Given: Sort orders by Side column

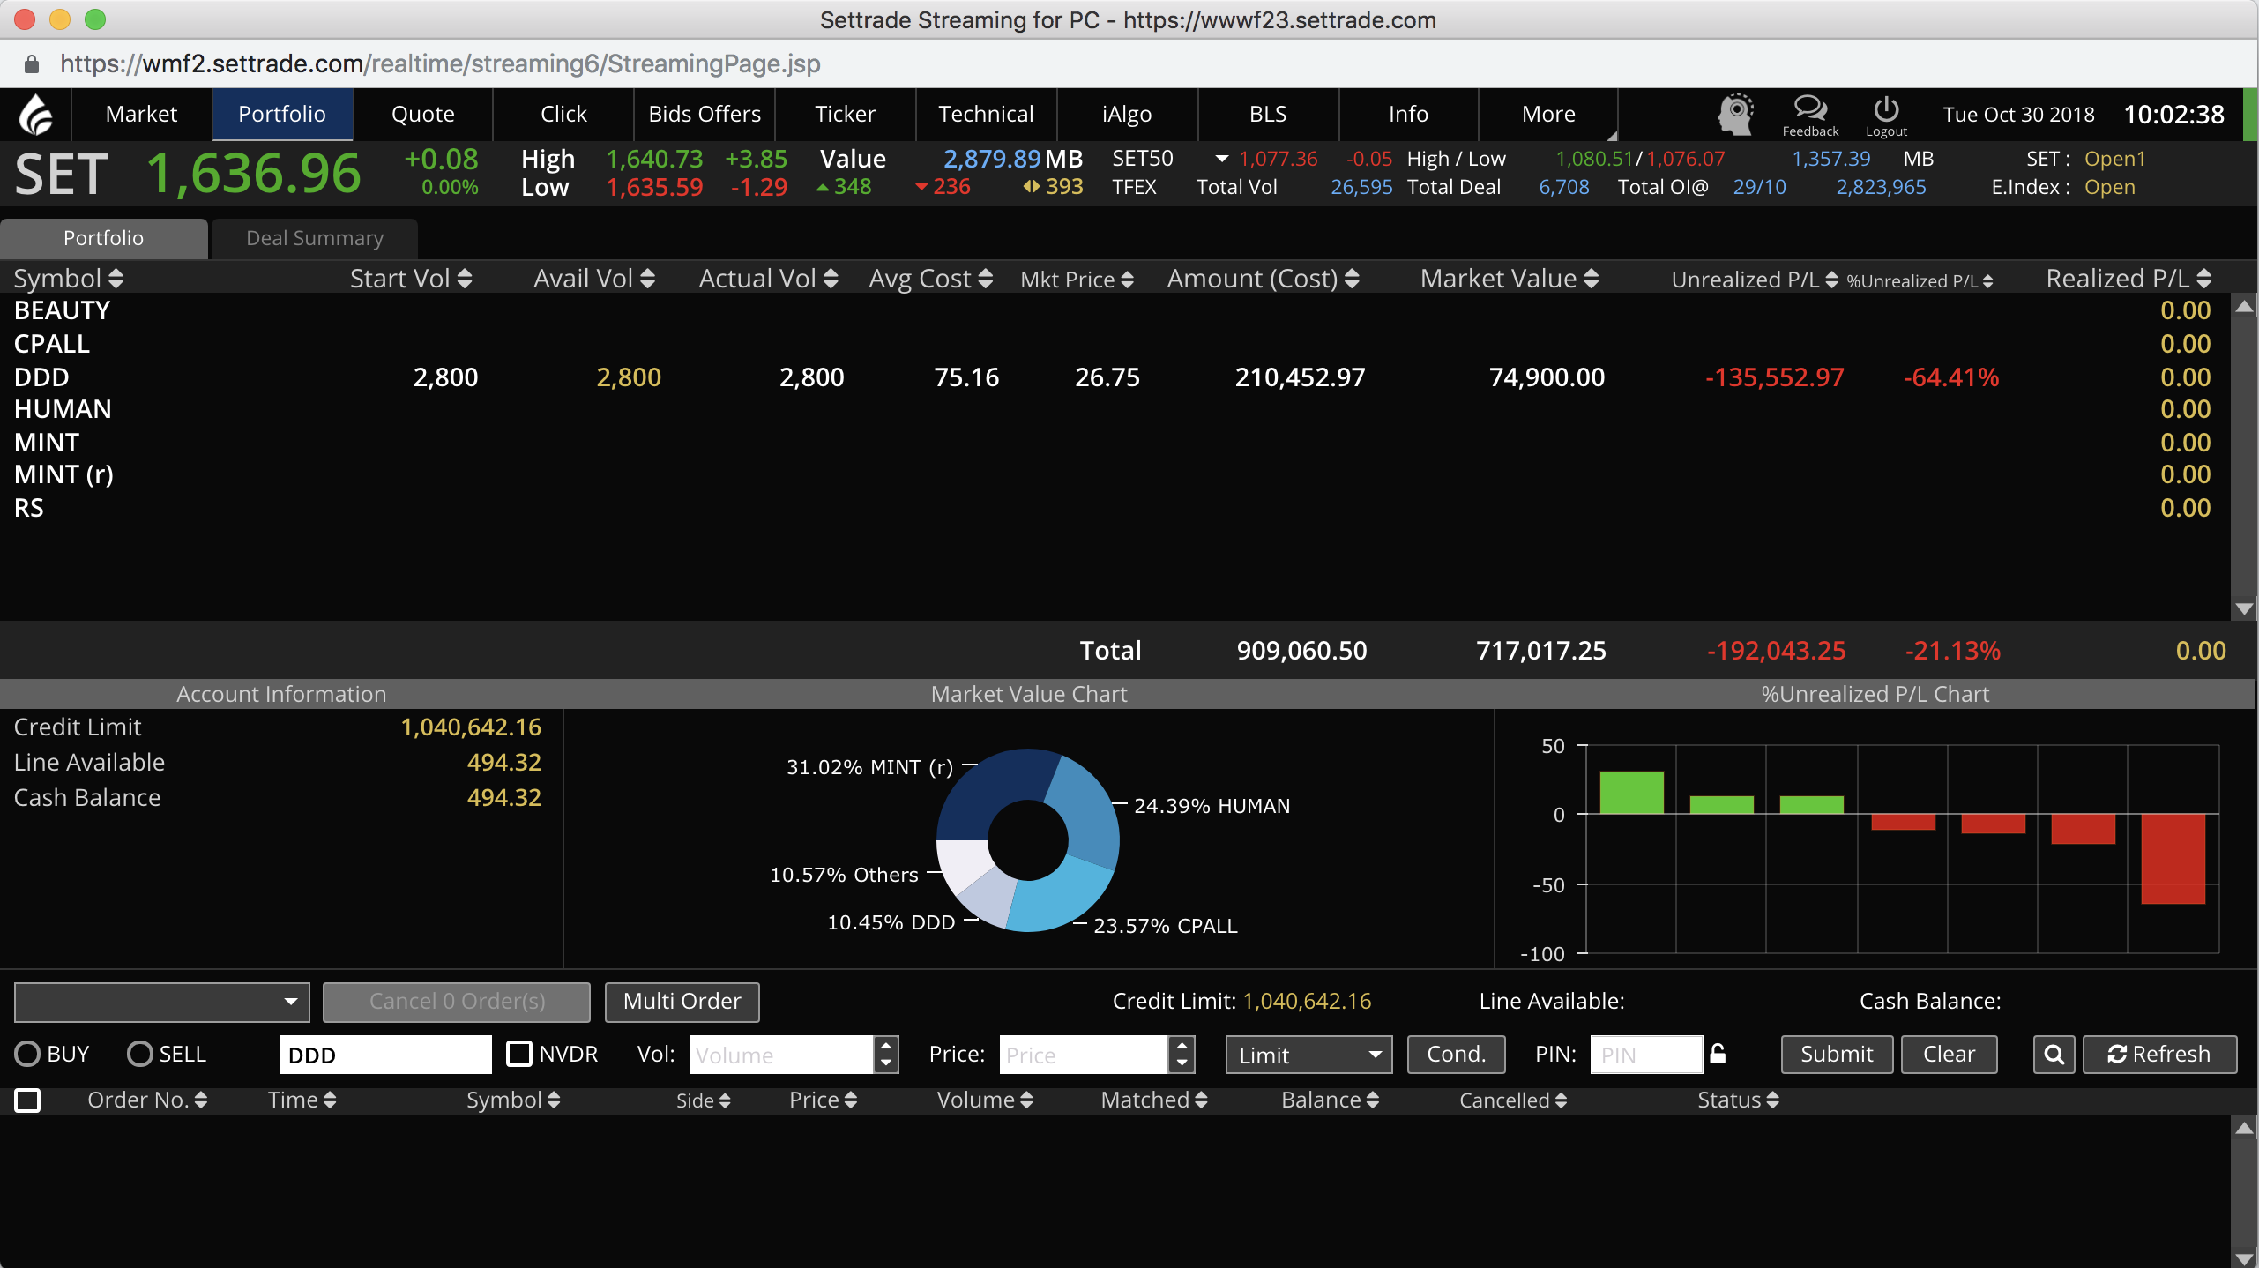Looking at the screenshot, I should 703,1100.
